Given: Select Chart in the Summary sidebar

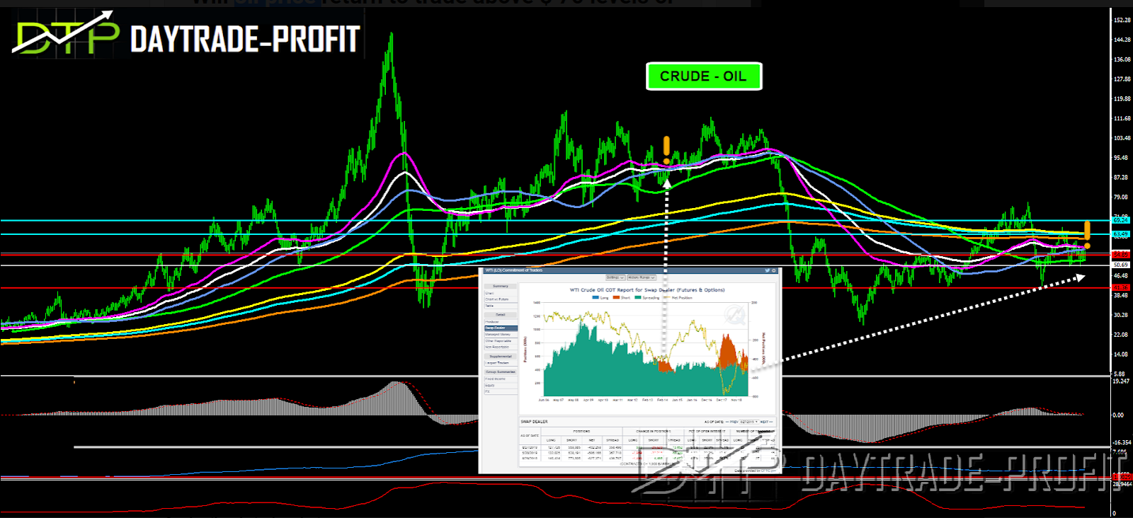Looking at the screenshot, I should click(501, 293).
